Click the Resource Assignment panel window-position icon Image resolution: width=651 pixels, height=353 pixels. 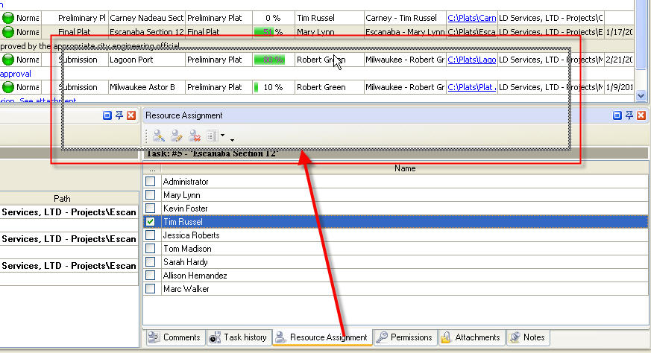[x=617, y=115]
